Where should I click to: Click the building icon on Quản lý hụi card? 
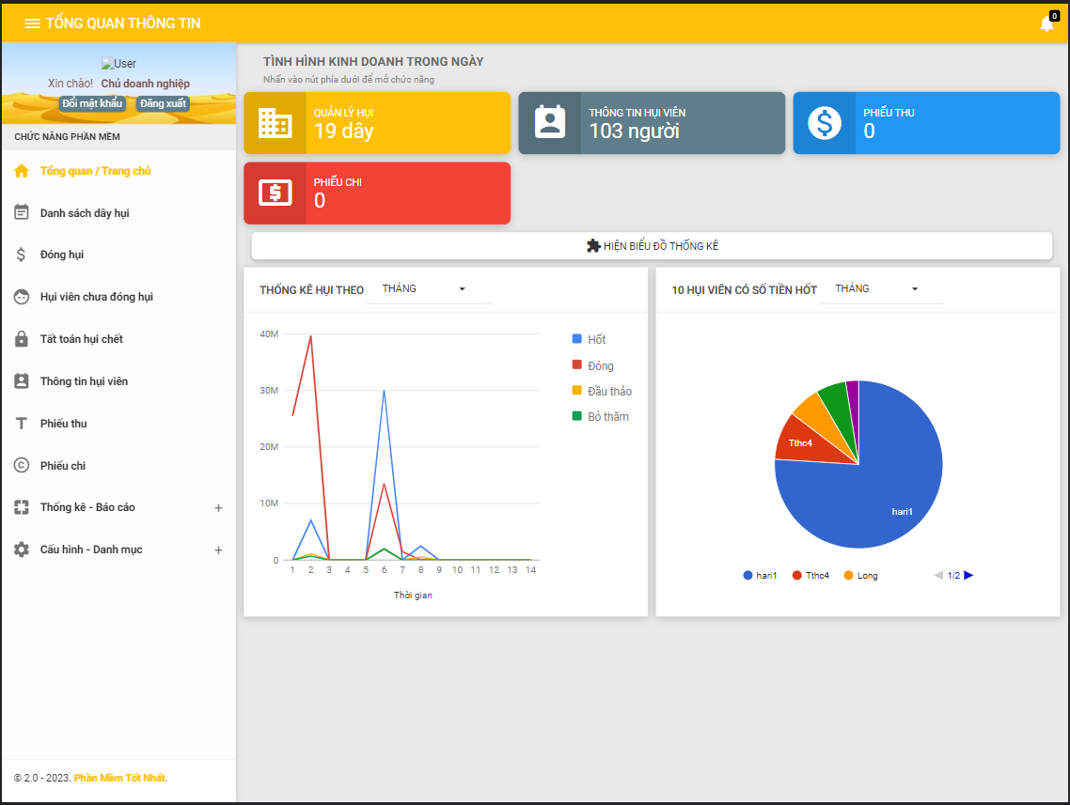coord(275,123)
